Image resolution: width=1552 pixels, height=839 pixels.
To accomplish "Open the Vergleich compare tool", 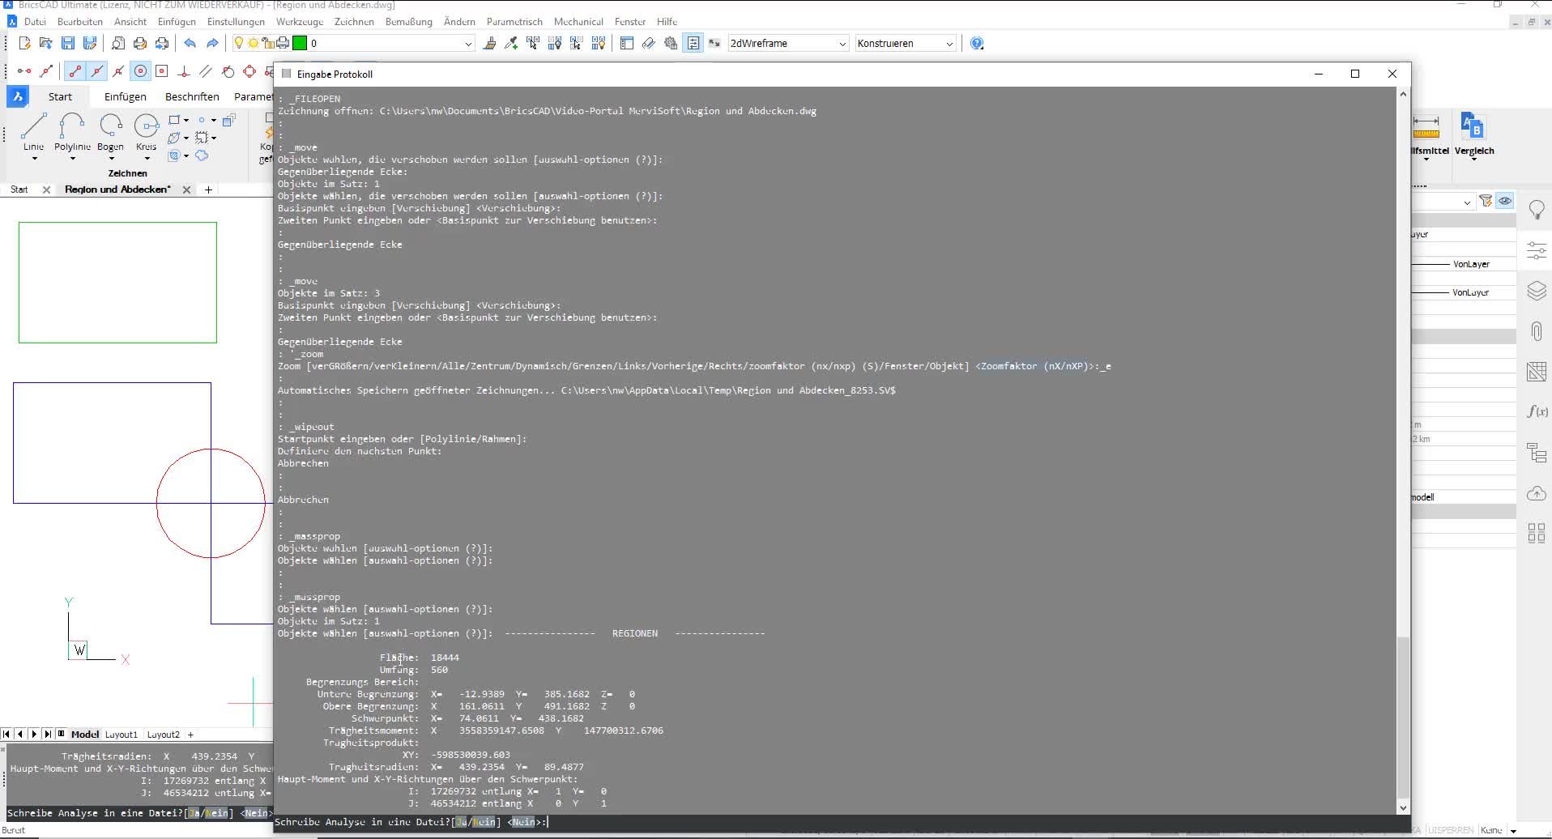I will point(1473,134).
